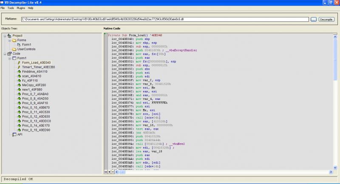Click the code pane vertical scrollbar thumb
The height and width of the screenshot is (184, 340).
tap(335, 59)
